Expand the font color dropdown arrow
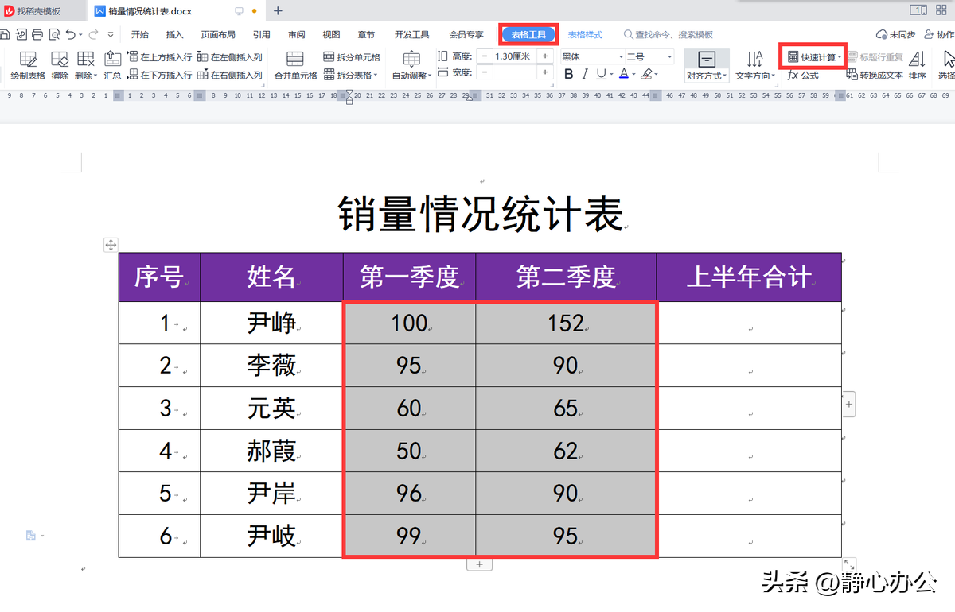Viewport: 955px width, 612px height. point(633,75)
